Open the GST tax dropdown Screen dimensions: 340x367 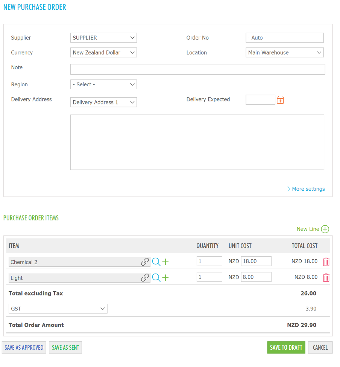pos(58,309)
